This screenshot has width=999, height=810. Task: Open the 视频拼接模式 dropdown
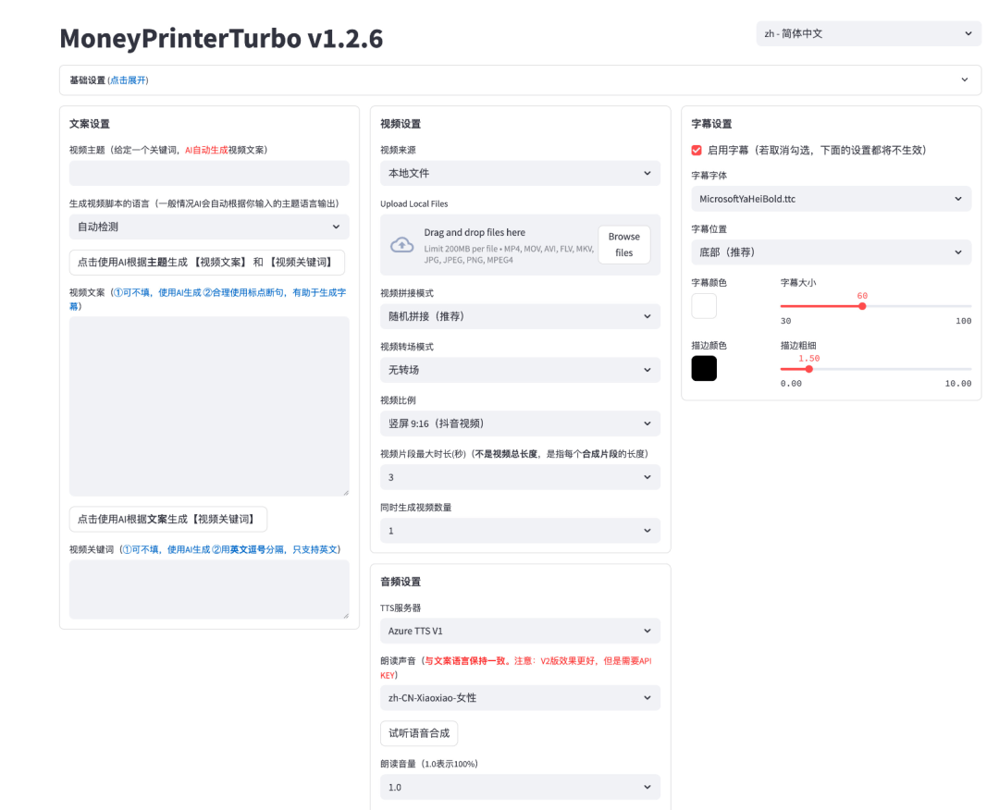(x=520, y=316)
